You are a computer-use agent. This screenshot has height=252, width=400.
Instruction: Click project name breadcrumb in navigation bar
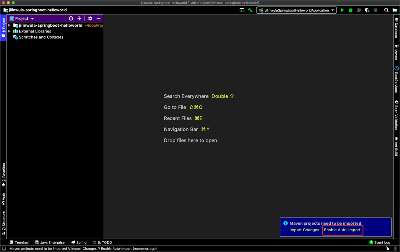[35, 10]
